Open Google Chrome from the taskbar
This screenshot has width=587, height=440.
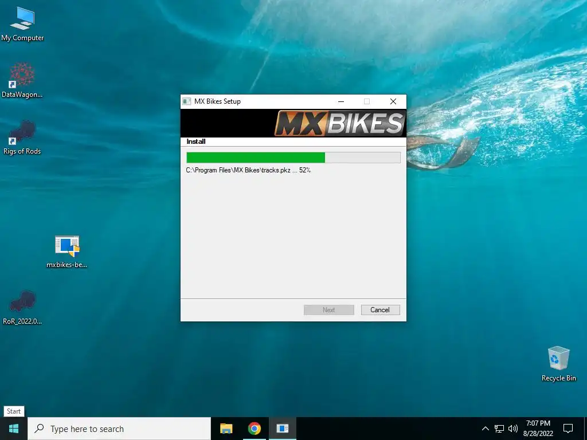pyautogui.click(x=254, y=429)
